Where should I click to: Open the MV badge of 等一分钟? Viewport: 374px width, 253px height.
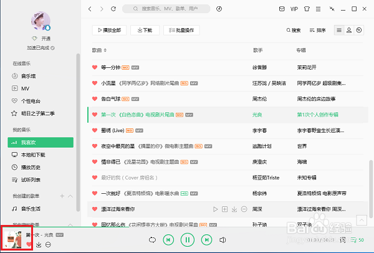click(x=135, y=68)
